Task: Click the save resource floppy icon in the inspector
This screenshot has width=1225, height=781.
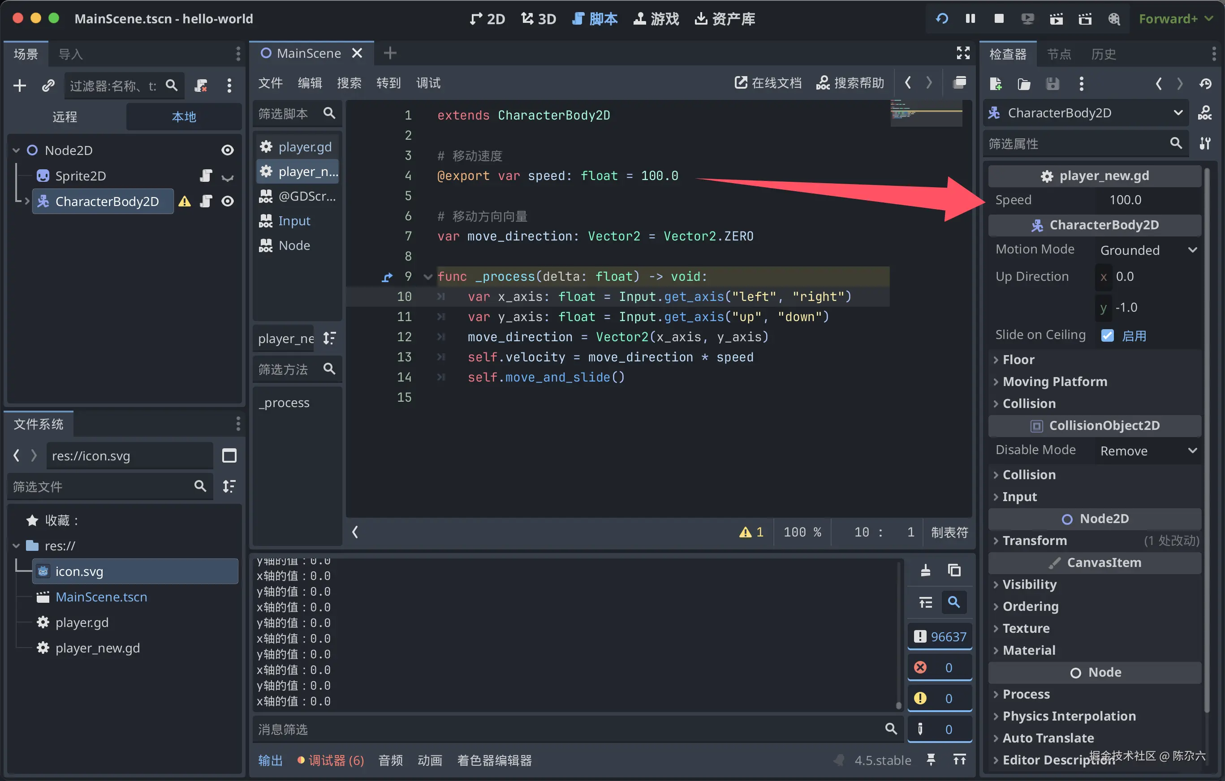Action: (1052, 84)
